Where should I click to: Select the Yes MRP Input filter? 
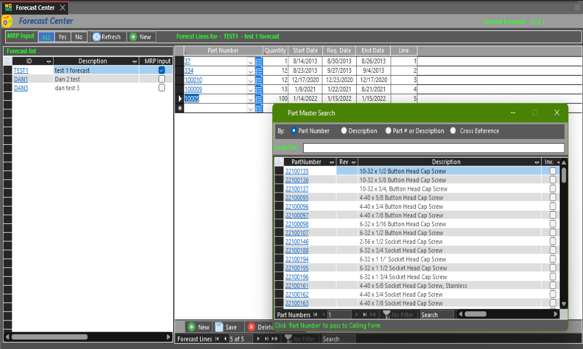click(62, 37)
